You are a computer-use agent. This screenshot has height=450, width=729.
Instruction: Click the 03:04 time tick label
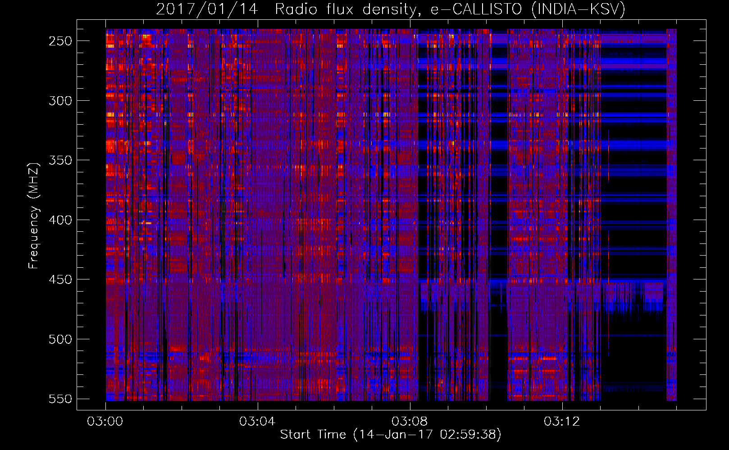pos(257,422)
